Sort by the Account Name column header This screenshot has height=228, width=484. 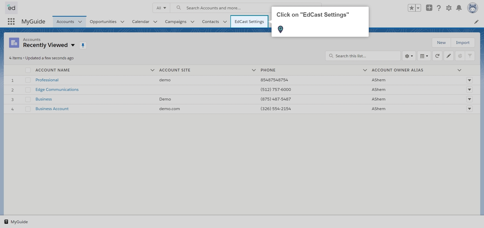click(53, 70)
